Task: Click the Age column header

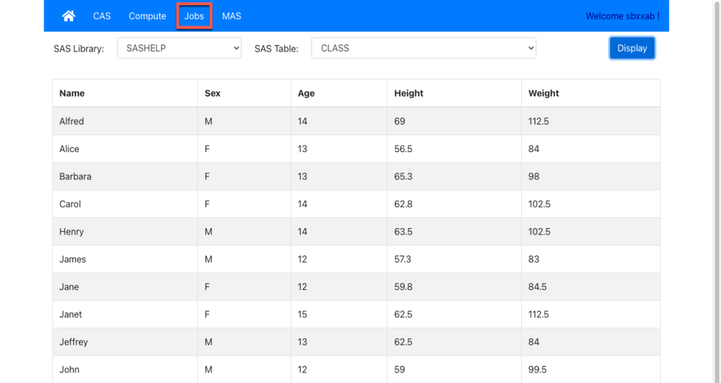Action: (x=306, y=93)
